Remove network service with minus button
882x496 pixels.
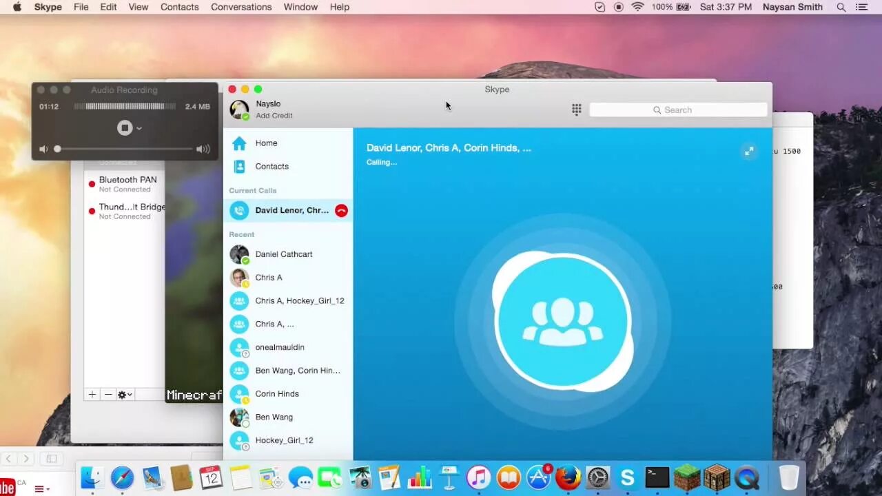pyautogui.click(x=108, y=395)
